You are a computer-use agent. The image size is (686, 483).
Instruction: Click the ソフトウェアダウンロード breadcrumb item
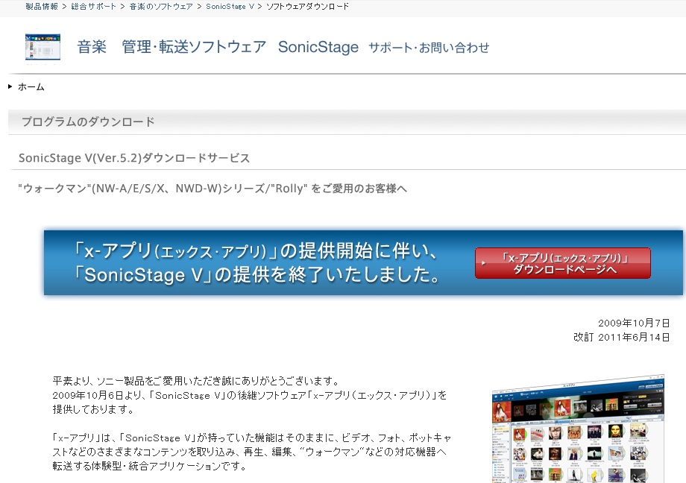pos(308,6)
